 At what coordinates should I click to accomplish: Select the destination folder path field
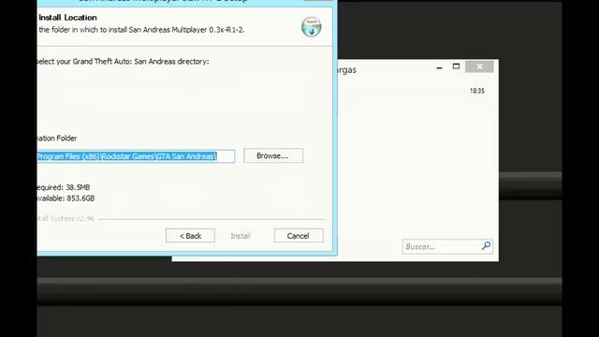pos(136,156)
